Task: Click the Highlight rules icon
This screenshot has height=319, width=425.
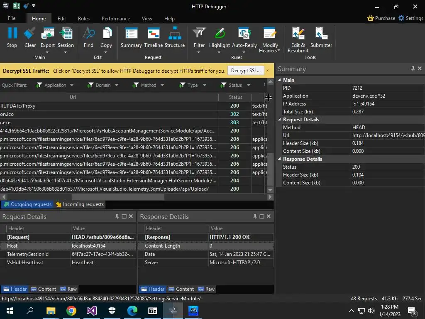Action: (x=220, y=34)
